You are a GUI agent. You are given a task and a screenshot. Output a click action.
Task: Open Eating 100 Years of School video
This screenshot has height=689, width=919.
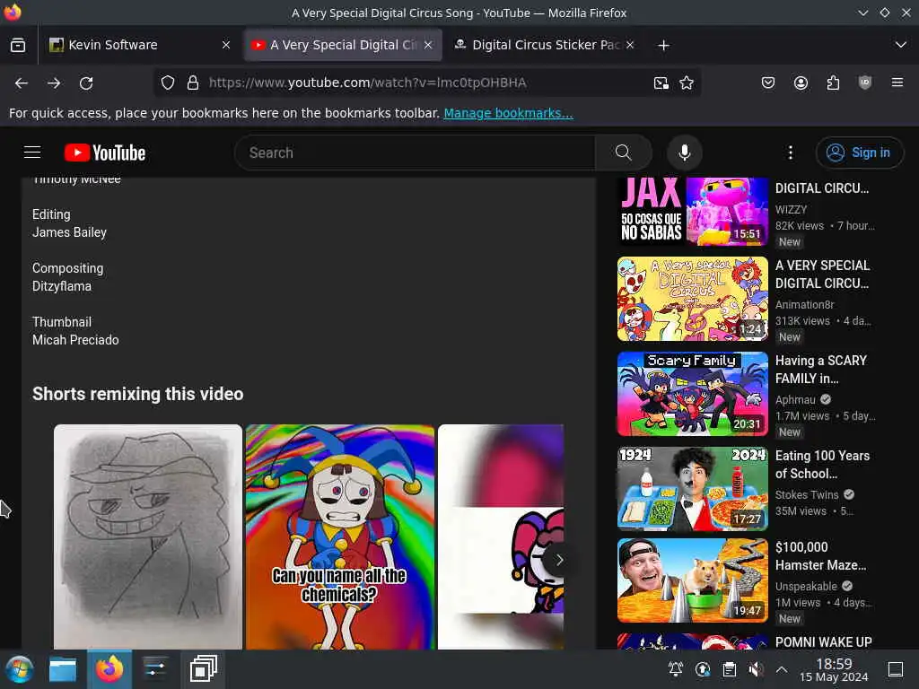822,464
